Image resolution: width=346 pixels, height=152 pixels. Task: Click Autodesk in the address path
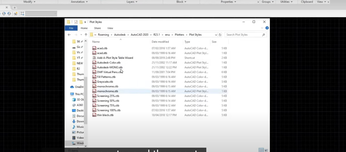pyautogui.click(x=120, y=35)
